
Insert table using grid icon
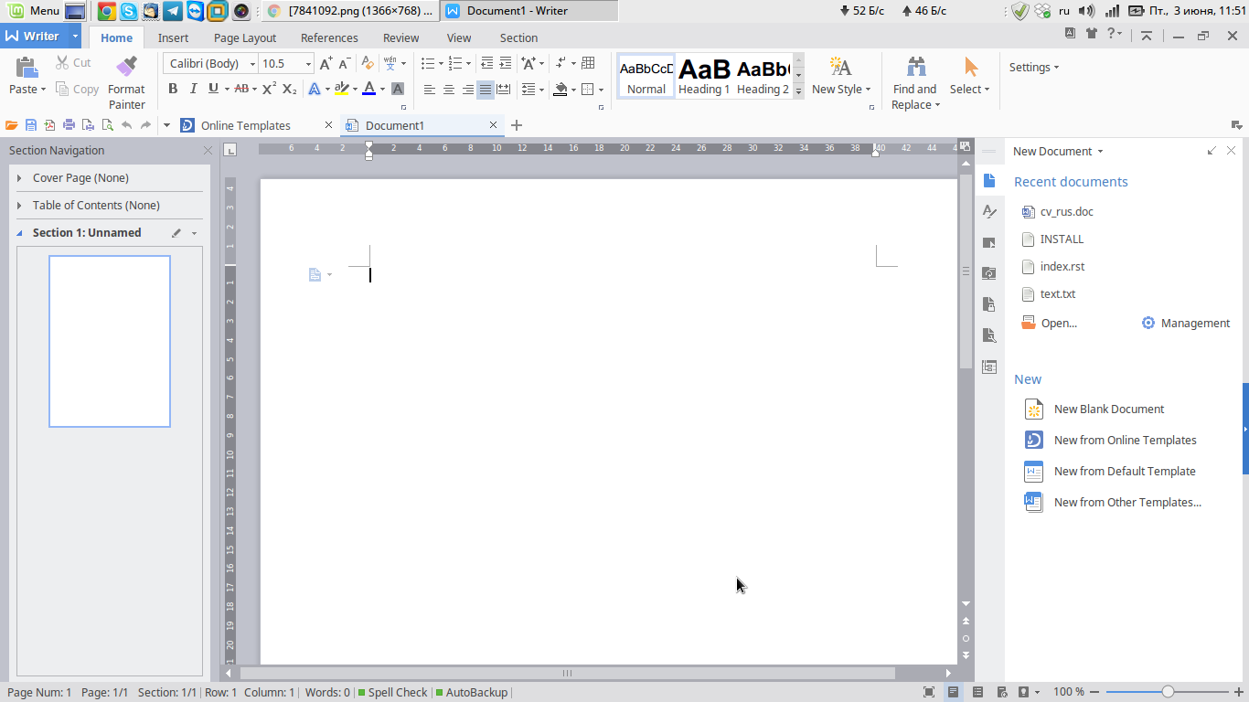588,63
